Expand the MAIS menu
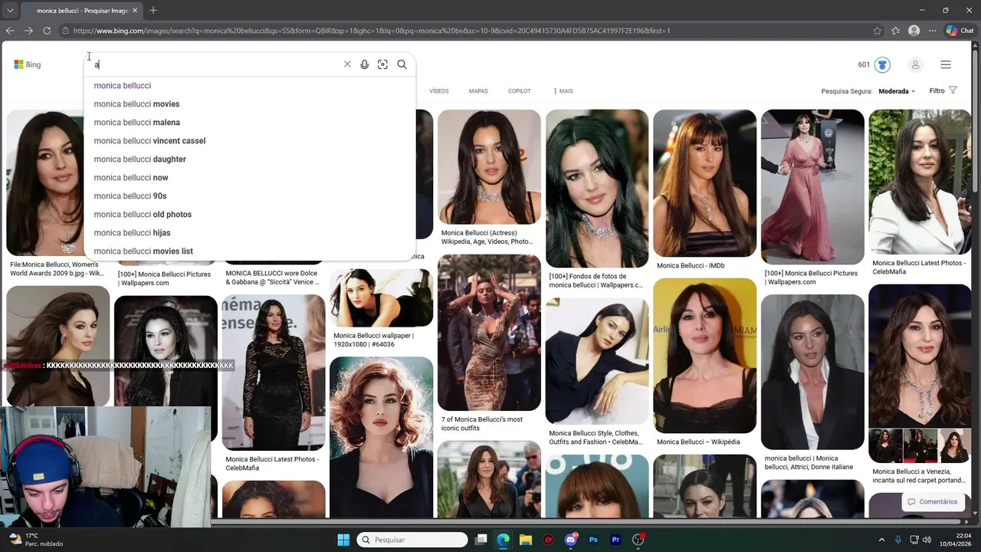 point(563,91)
